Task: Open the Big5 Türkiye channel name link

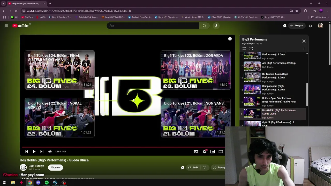Action: coord(36,166)
